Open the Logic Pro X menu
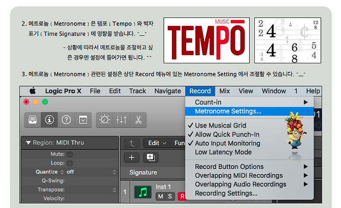The height and width of the screenshot is (208, 341). pos(63,91)
